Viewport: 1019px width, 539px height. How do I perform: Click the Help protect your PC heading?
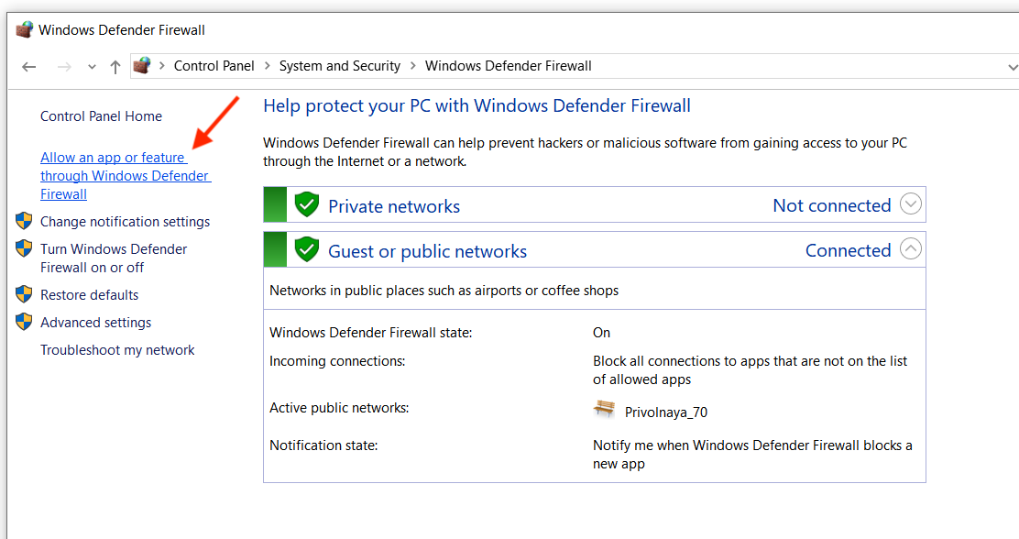477,106
